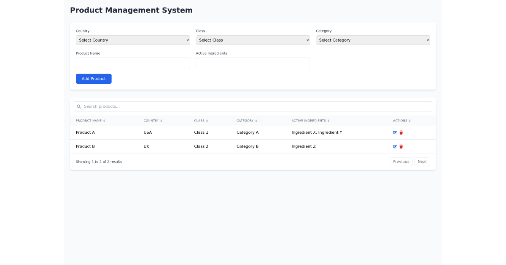This screenshot has width=506, height=265.
Task: Click the Active Ingredients input field
Action: point(253,63)
